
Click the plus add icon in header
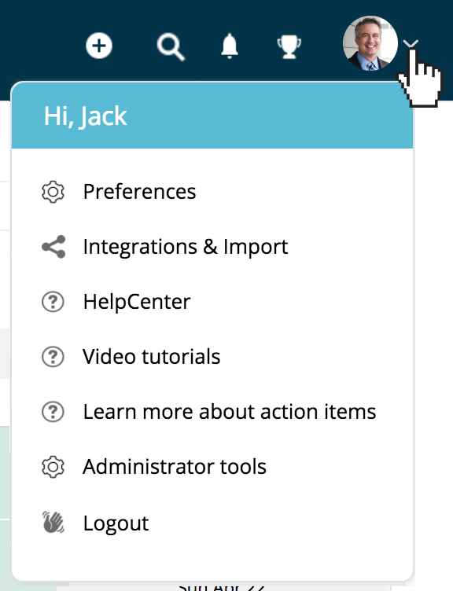[x=99, y=46]
